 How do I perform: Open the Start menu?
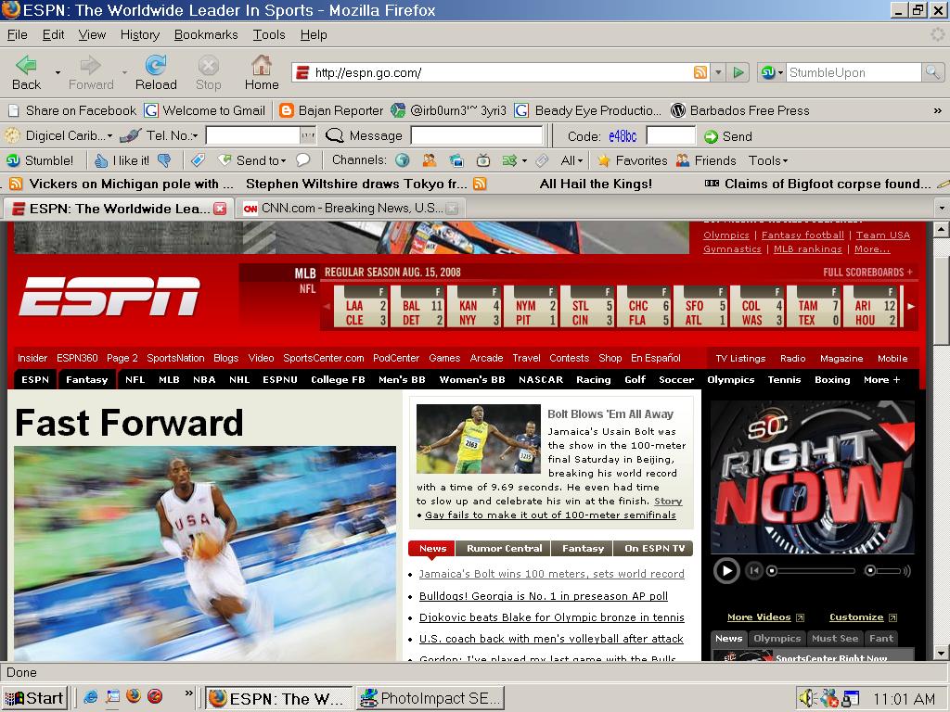click(34, 698)
